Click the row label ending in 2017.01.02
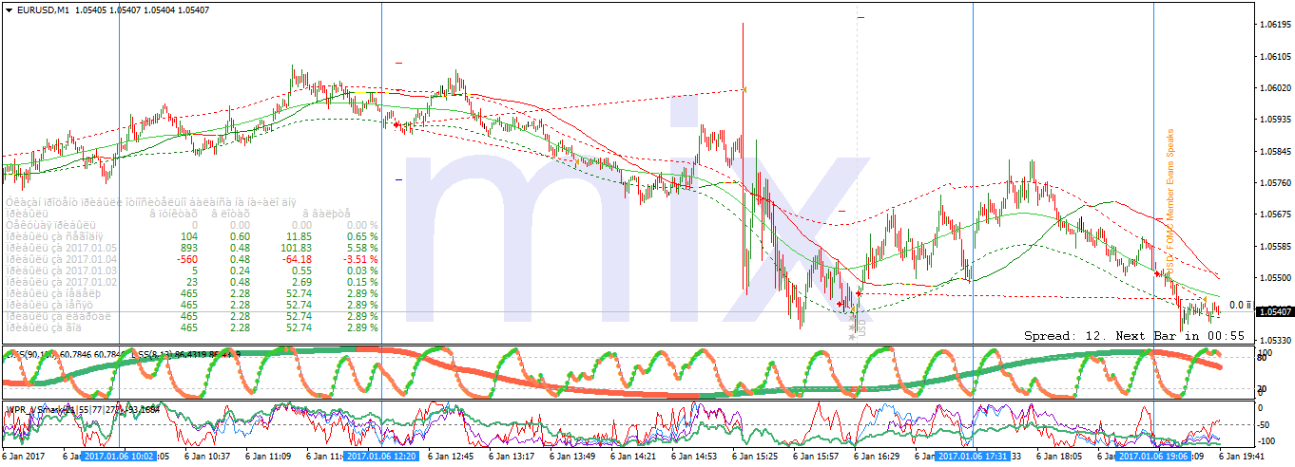Image resolution: width=1295 pixels, height=467 pixels. pyautogui.click(x=61, y=282)
